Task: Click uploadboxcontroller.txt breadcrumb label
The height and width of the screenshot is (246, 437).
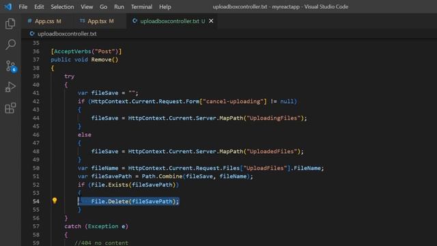Action: pos(67,33)
